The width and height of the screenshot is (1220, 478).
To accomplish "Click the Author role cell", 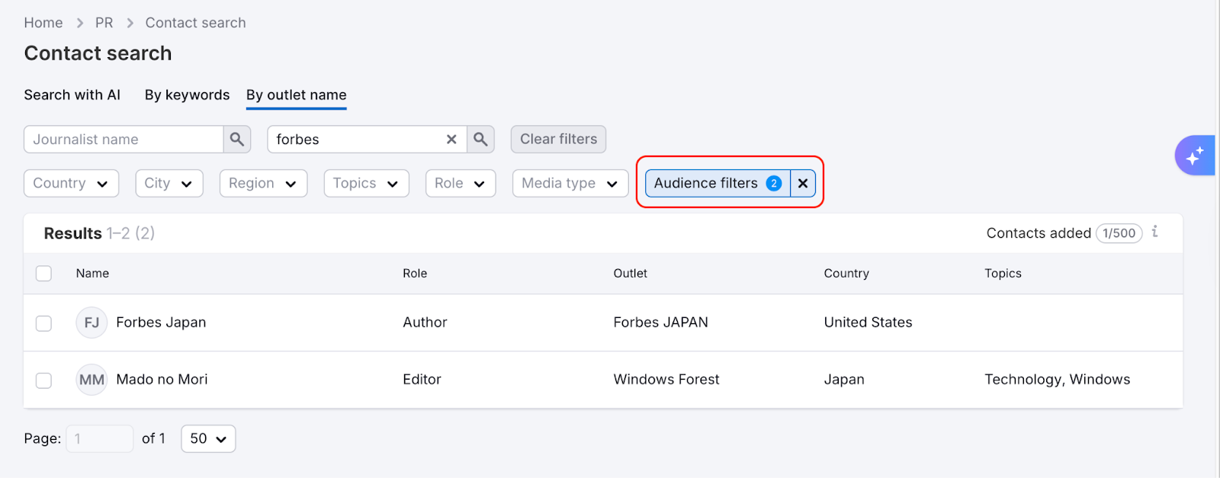I will (425, 322).
